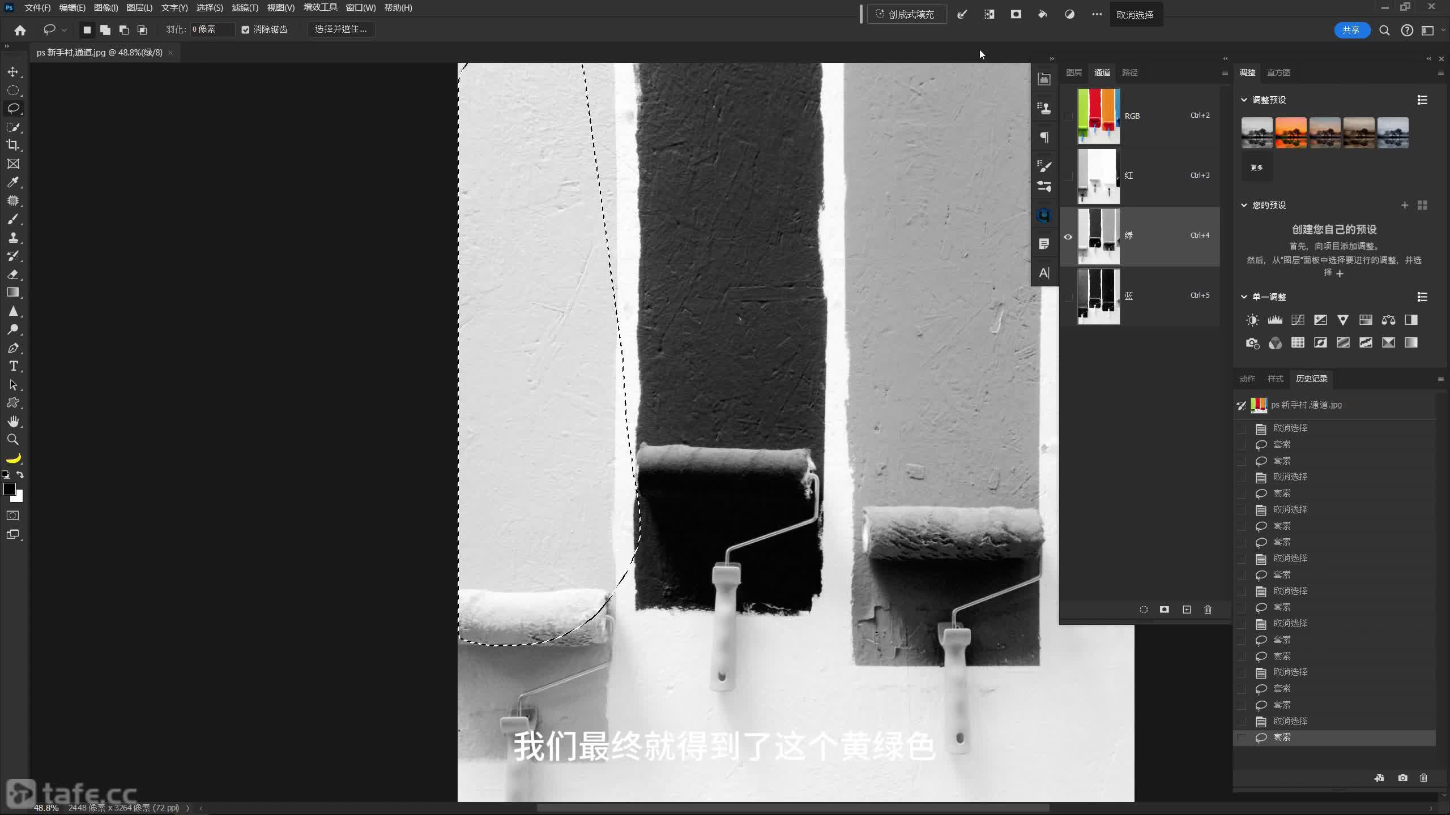Open the 滤镜(T) menu
This screenshot has height=815, width=1450.
point(245,7)
